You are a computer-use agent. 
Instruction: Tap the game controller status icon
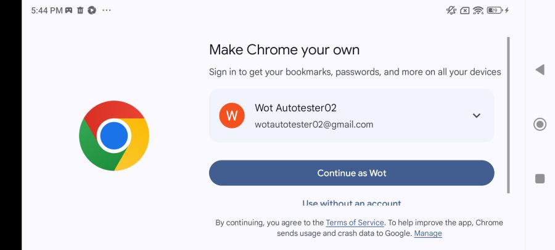69,10
